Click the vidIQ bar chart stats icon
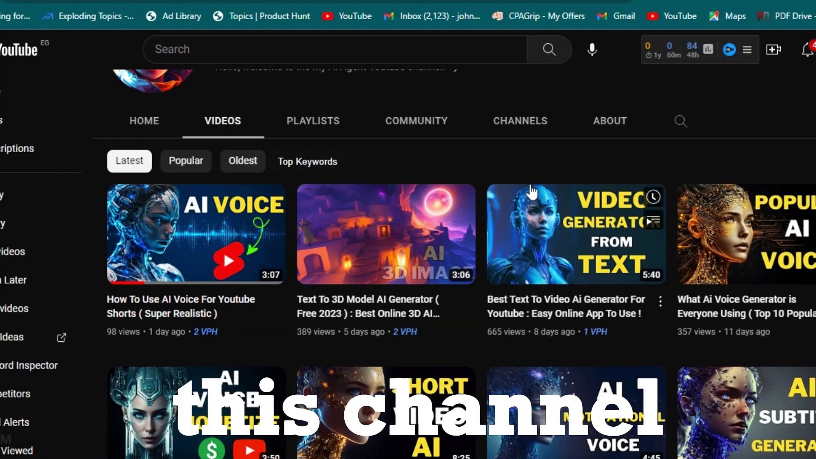Screen dimensions: 816x459 click(708, 49)
